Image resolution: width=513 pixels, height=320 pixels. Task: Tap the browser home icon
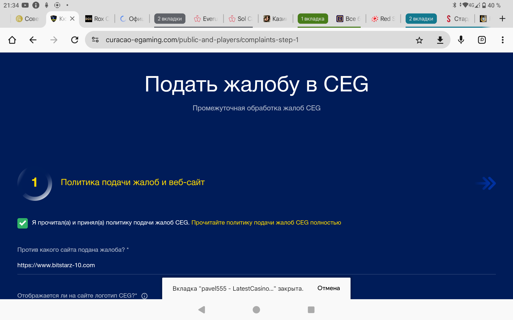click(x=12, y=40)
